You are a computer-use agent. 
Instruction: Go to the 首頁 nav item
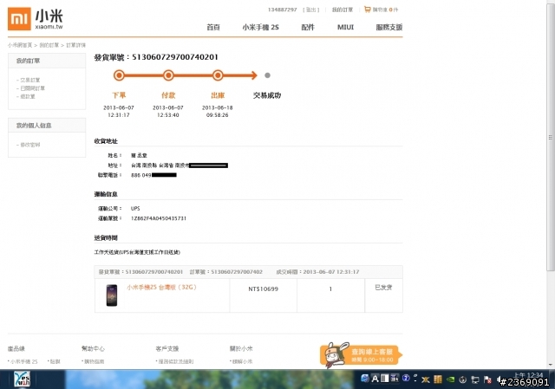[x=213, y=27]
